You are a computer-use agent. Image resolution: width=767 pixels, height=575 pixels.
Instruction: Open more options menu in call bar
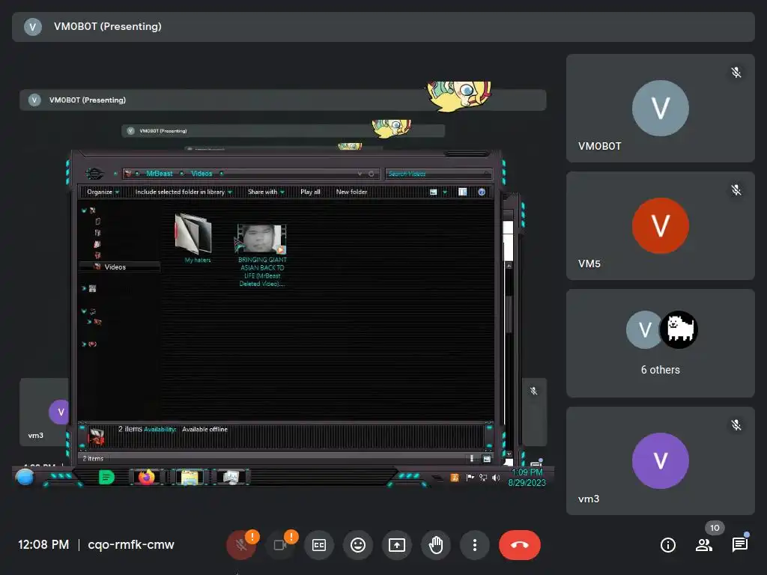pos(474,545)
